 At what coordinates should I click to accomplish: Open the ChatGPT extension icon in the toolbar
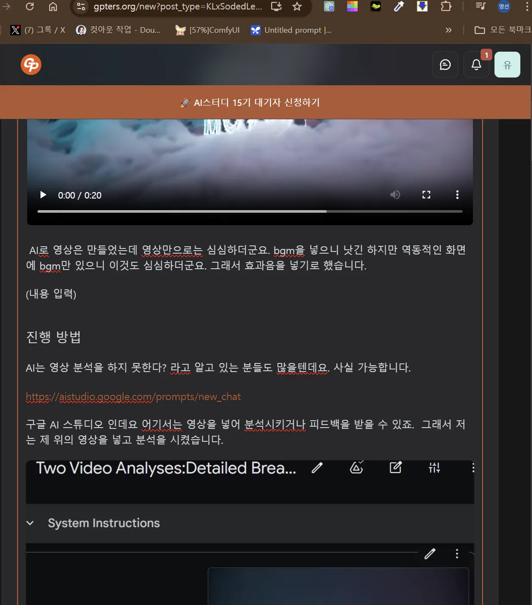click(329, 6)
